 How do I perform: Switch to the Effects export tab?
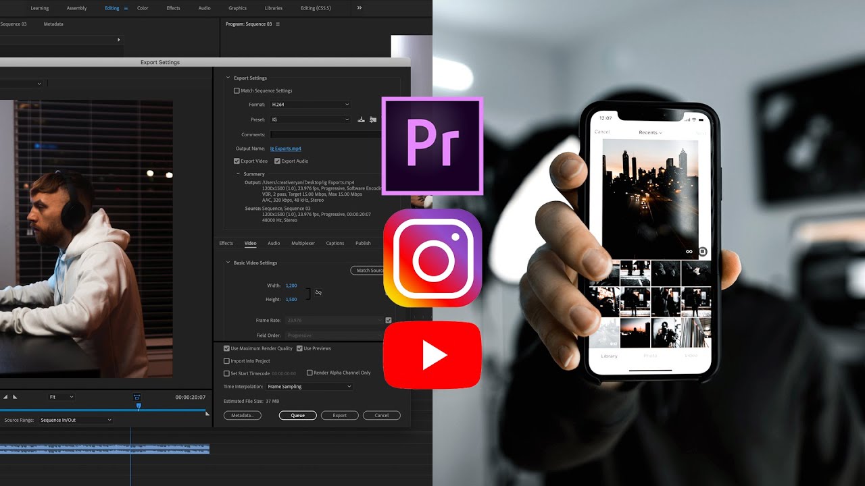tap(226, 243)
